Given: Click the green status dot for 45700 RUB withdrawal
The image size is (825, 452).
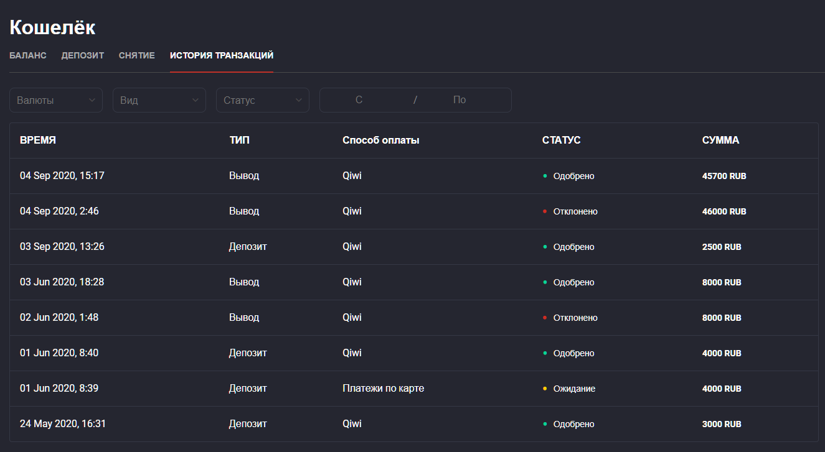Looking at the screenshot, I should click(x=545, y=176).
